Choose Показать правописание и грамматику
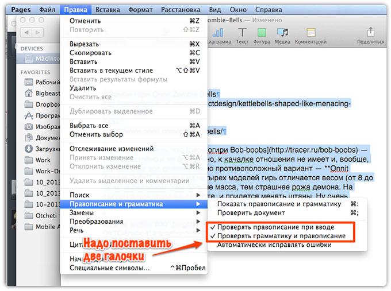Viewport: 391px width, 291px height. tap(287, 204)
